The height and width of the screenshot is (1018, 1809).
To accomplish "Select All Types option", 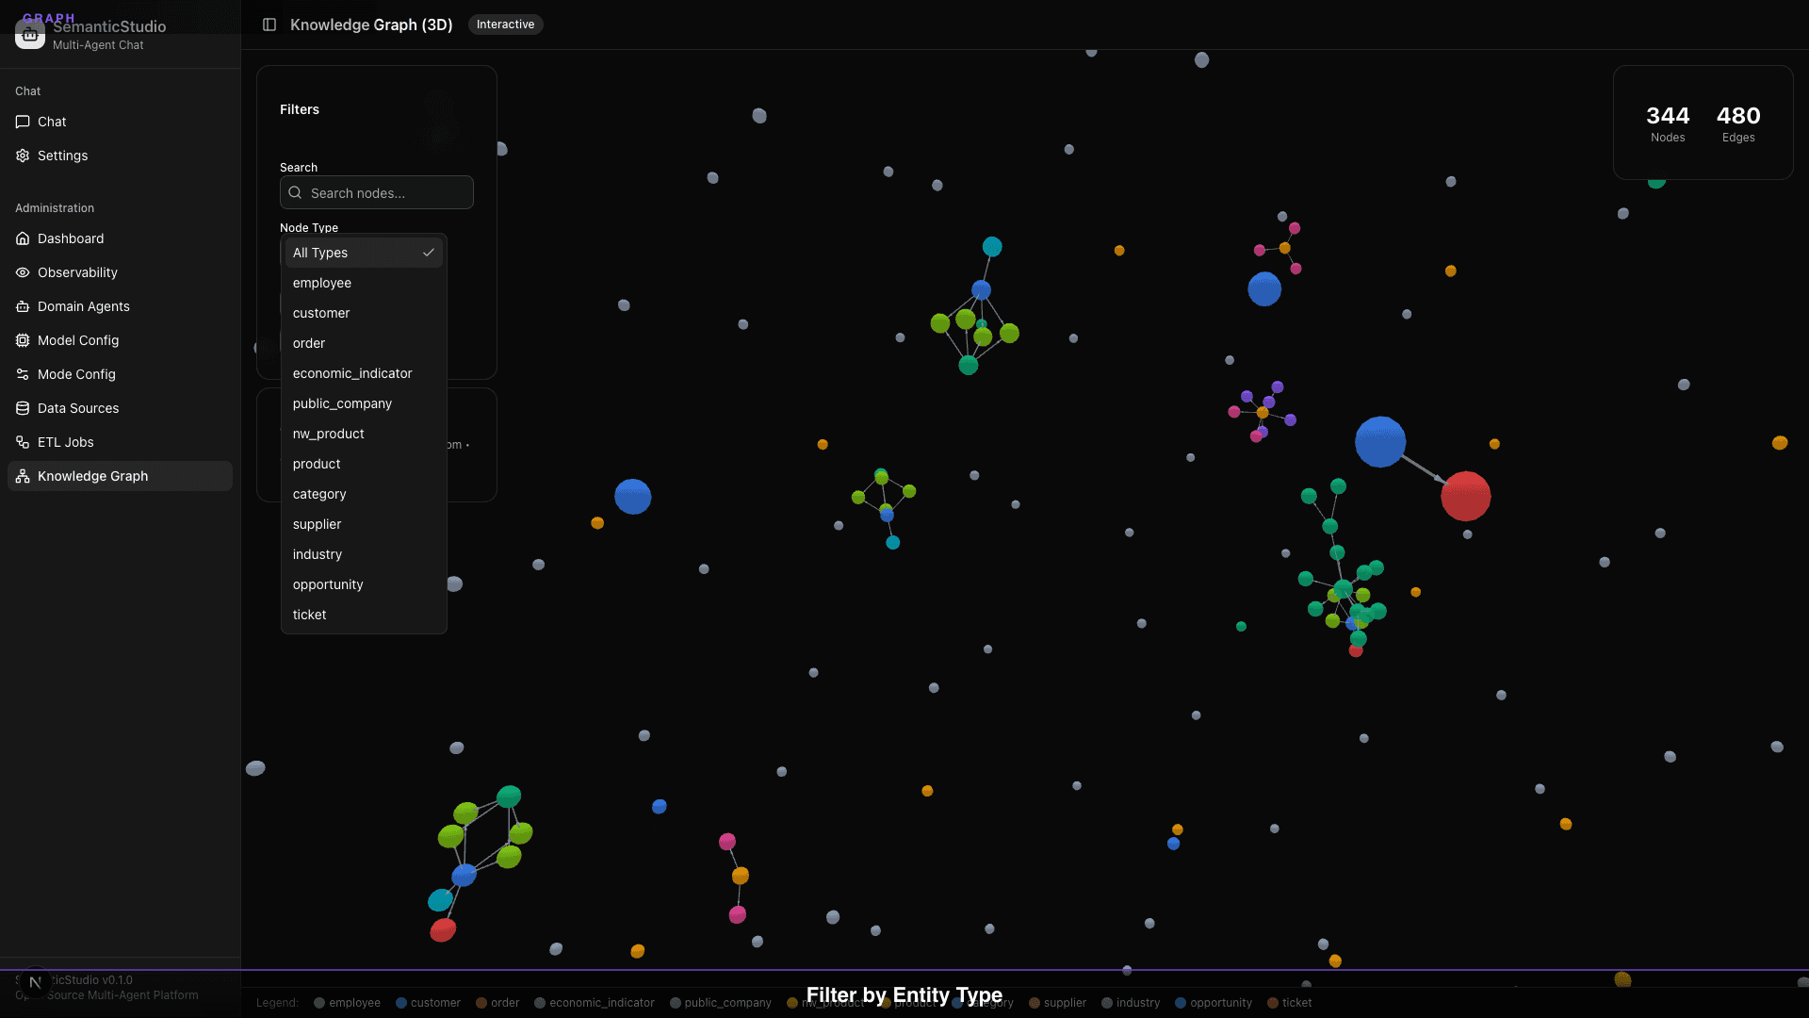I will coord(364,253).
